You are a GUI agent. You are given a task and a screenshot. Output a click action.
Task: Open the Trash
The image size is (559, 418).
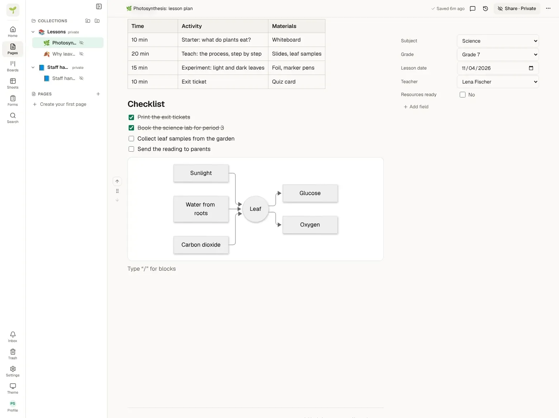point(13,354)
